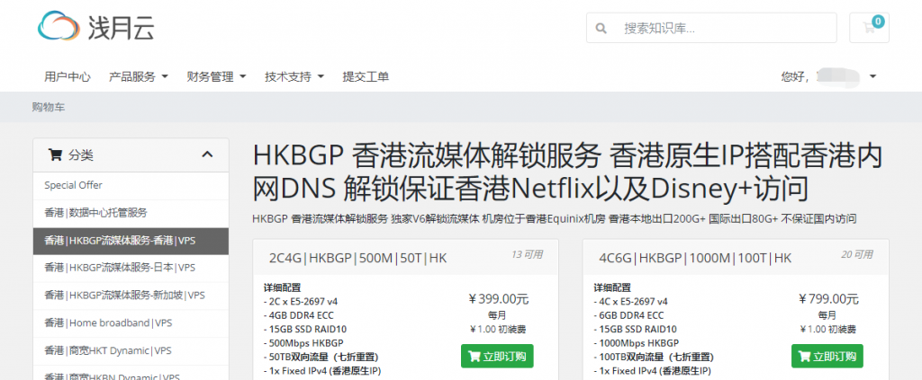Click the 2C x E5-2697 v4 line
This screenshot has height=380, width=922.
[301, 302]
